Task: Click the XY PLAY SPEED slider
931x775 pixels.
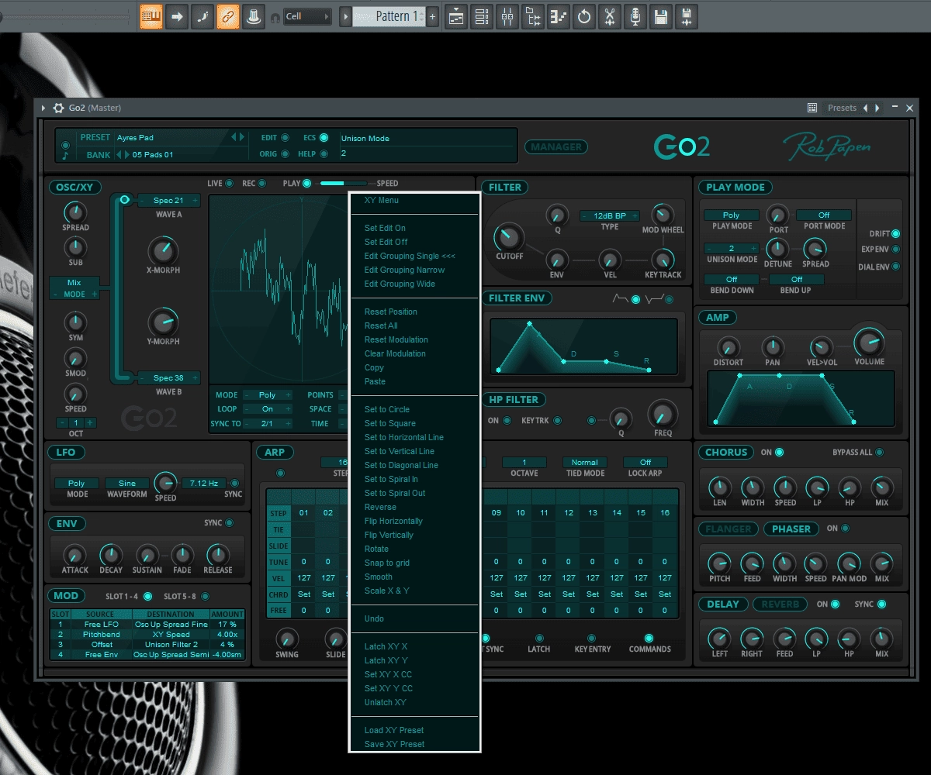Action: click(344, 184)
